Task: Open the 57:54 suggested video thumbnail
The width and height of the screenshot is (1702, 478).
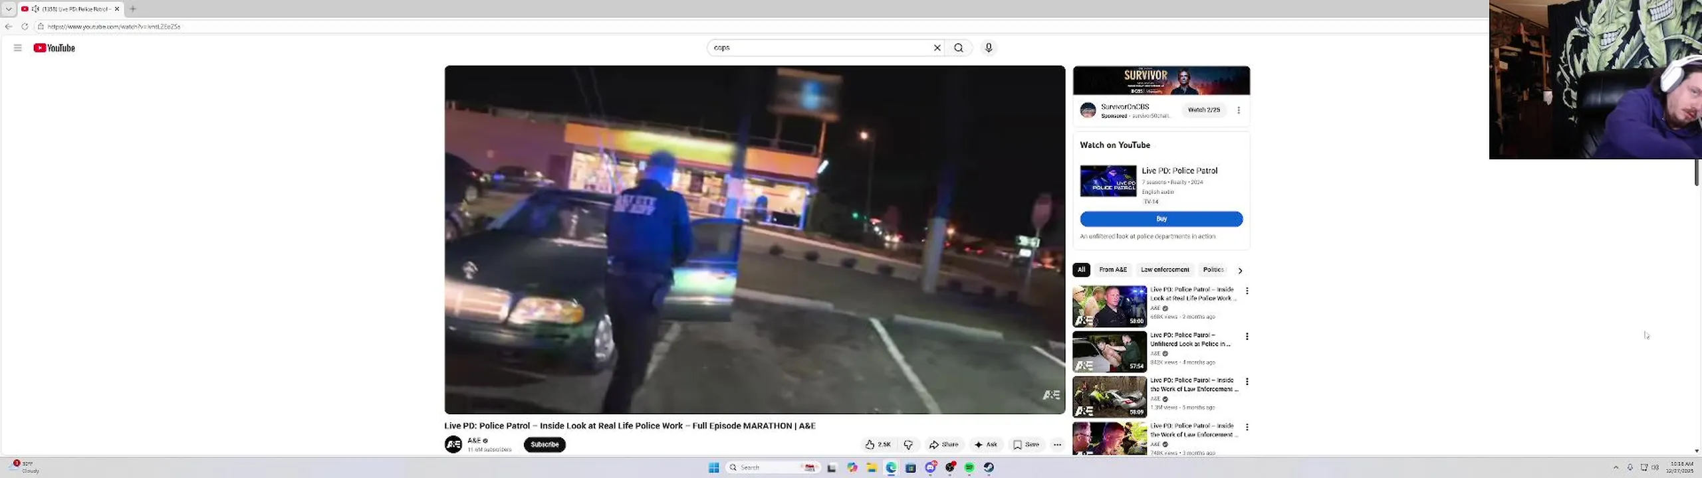Action: (1110, 352)
